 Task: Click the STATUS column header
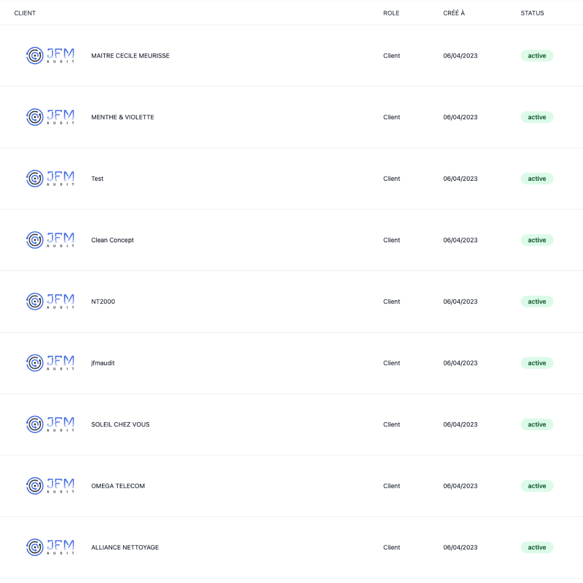(532, 13)
